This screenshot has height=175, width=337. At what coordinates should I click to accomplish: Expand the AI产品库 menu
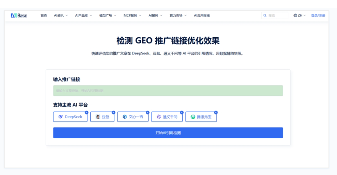[x=84, y=15]
